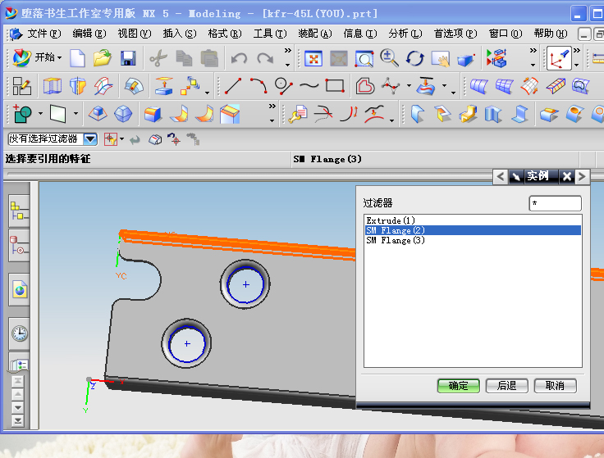Expand feature toolbar overflow chevron

point(272,107)
